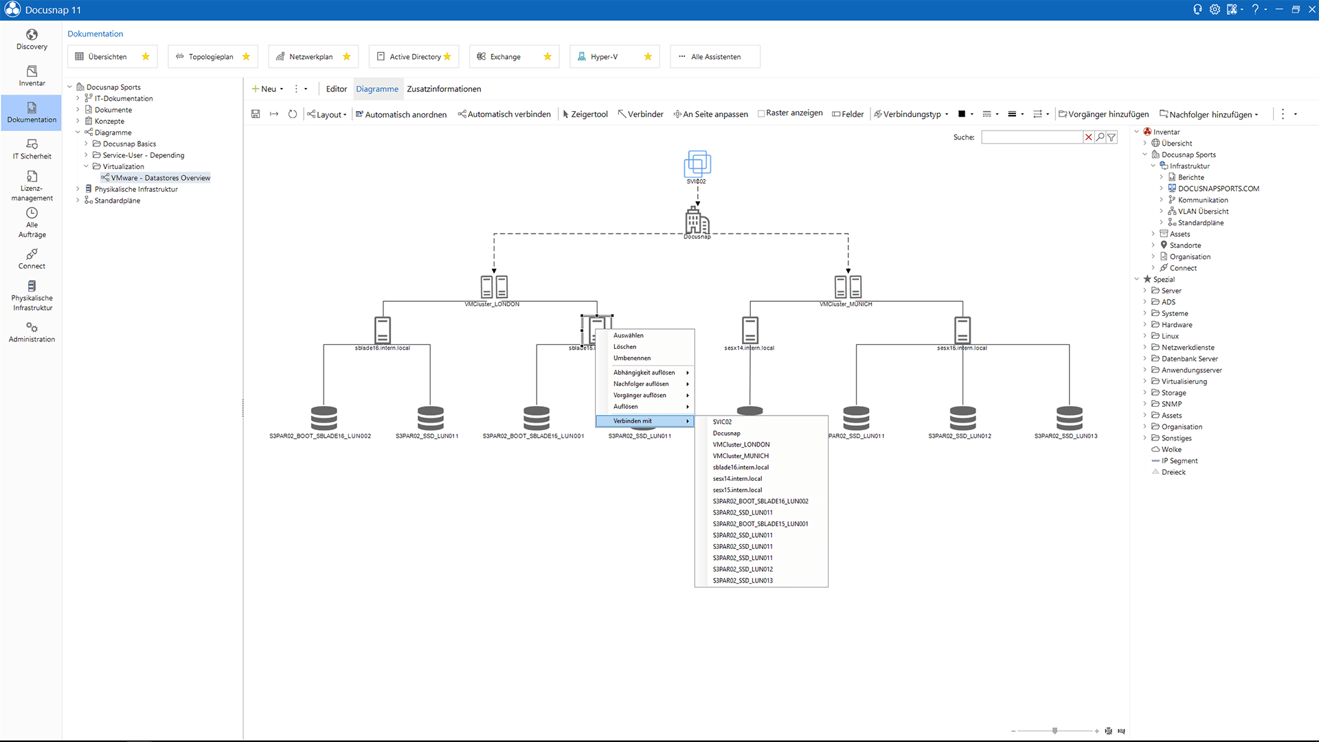This screenshot has width=1319, height=742.
Task: Adjust the zoom slider handle
Action: 1055,731
